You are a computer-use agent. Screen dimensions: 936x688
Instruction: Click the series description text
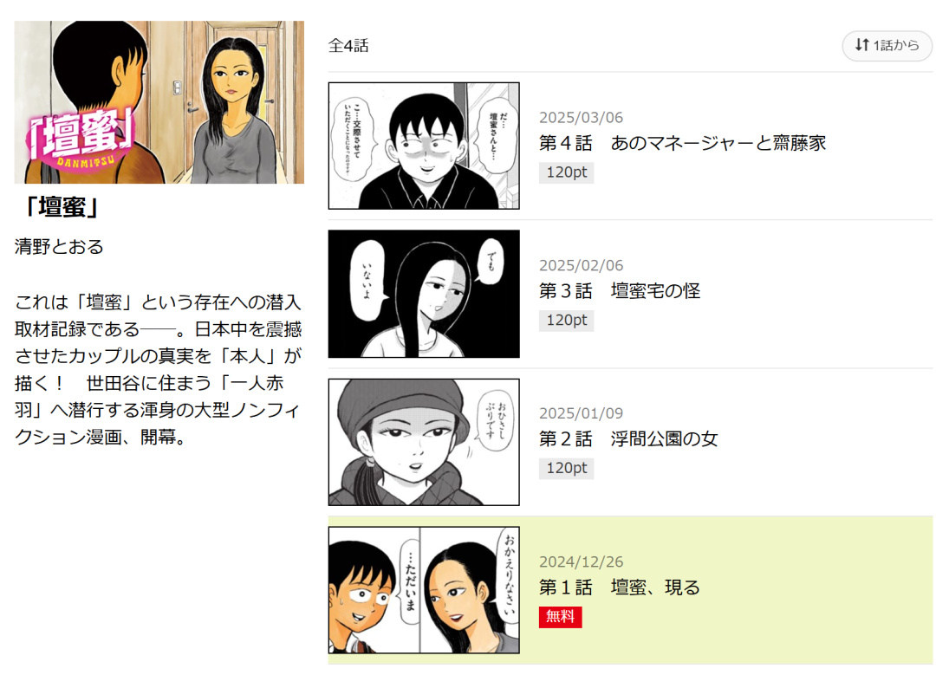point(159,369)
